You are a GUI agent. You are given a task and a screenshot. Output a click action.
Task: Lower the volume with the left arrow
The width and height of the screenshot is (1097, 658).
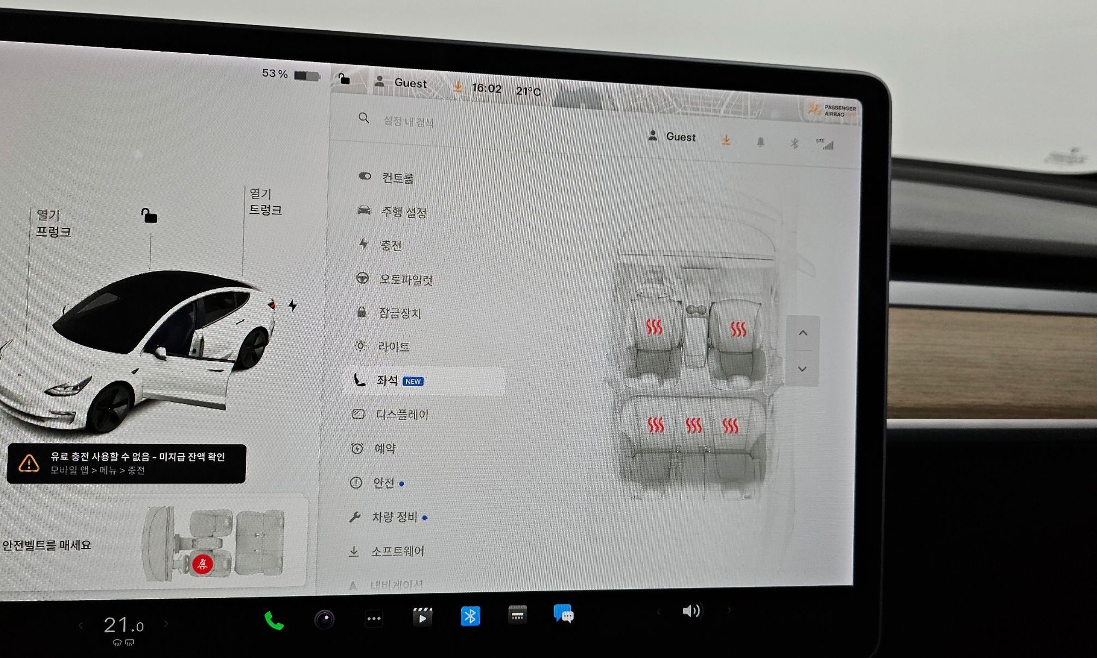(659, 611)
